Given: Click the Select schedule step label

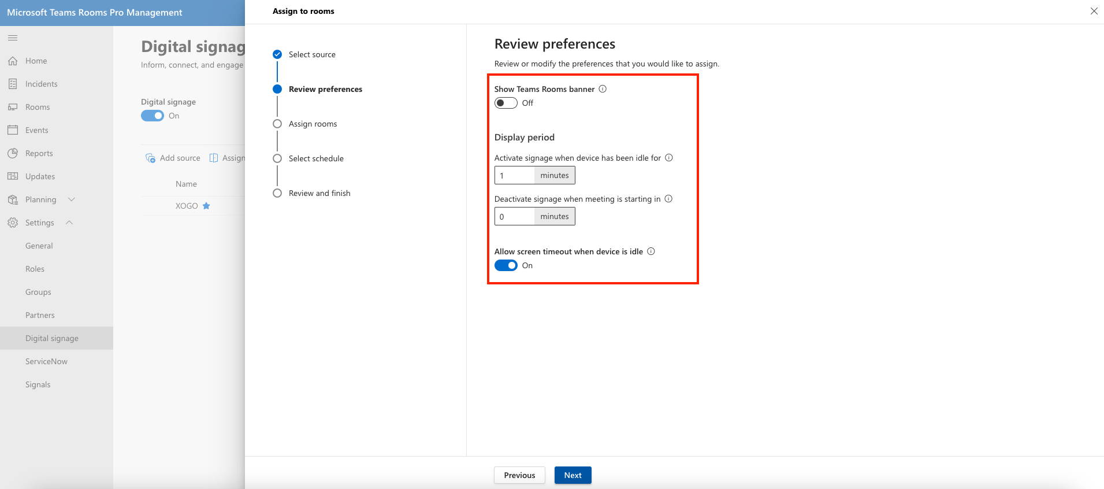Looking at the screenshot, I should (316, 158).
